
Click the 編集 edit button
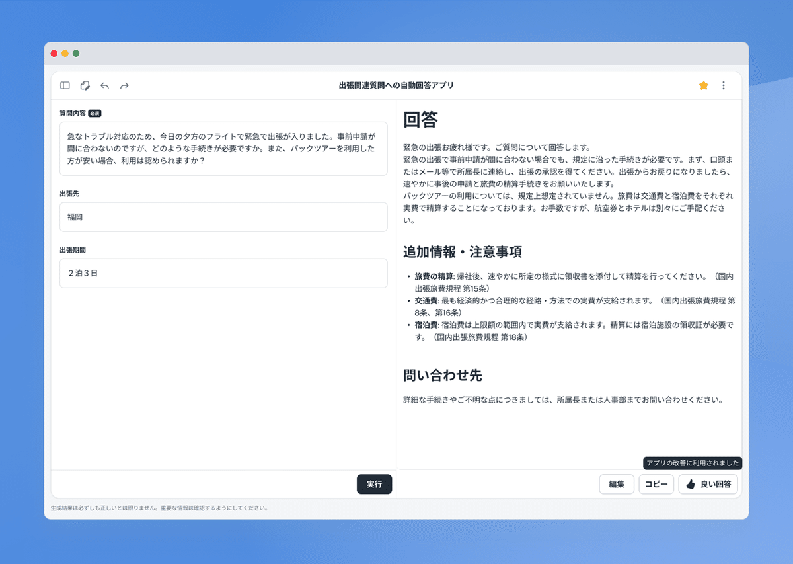click(x=616, y=484)
